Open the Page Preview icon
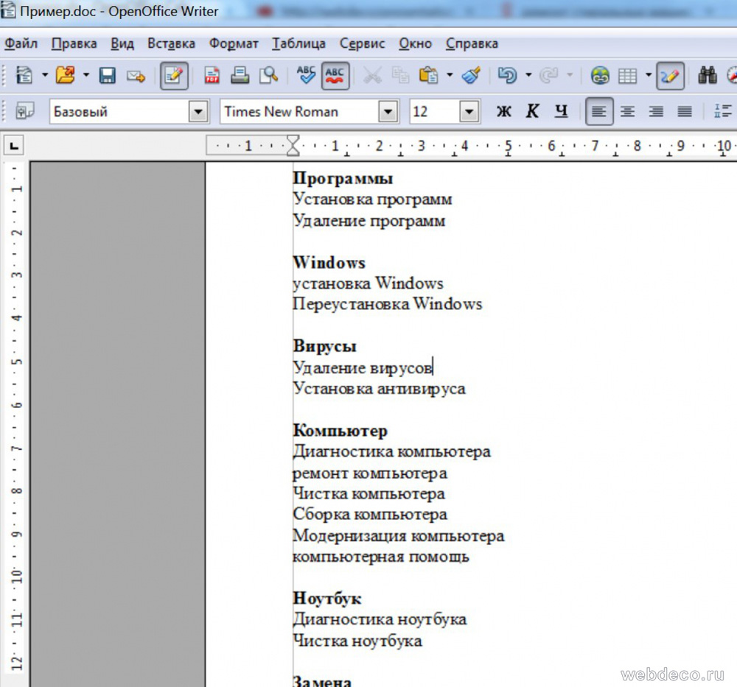 click(268, 75)
